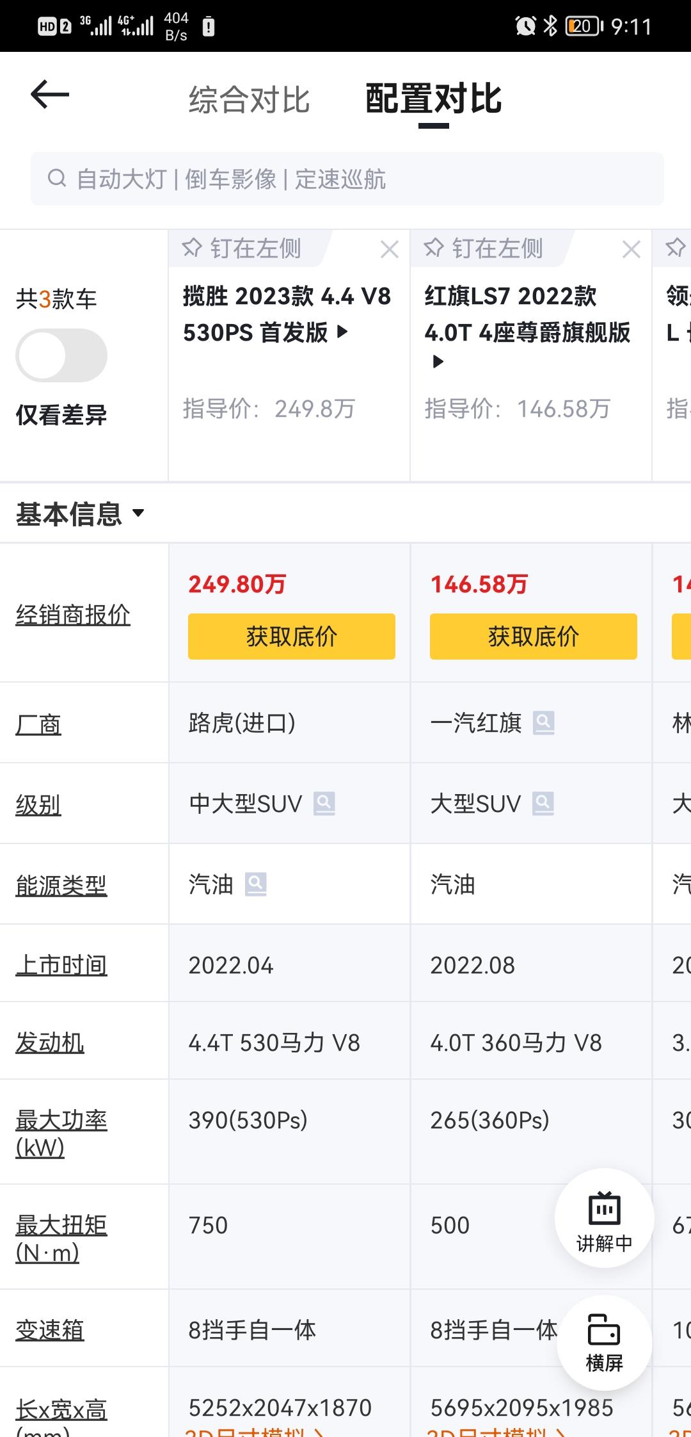The image size is (691, 1437).
Task: Tap the Bluetooth status icon
Action: coord(550,26)
